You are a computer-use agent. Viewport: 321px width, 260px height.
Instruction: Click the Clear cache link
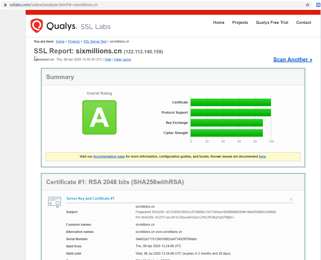[x=122, y=59]
